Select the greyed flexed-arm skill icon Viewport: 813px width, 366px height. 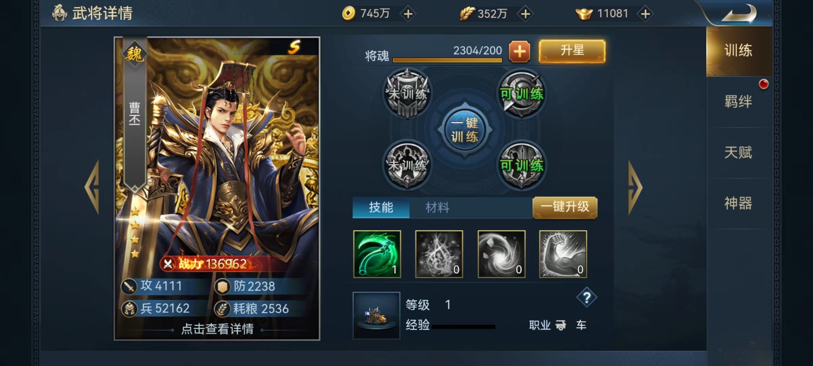click(563, 254)
